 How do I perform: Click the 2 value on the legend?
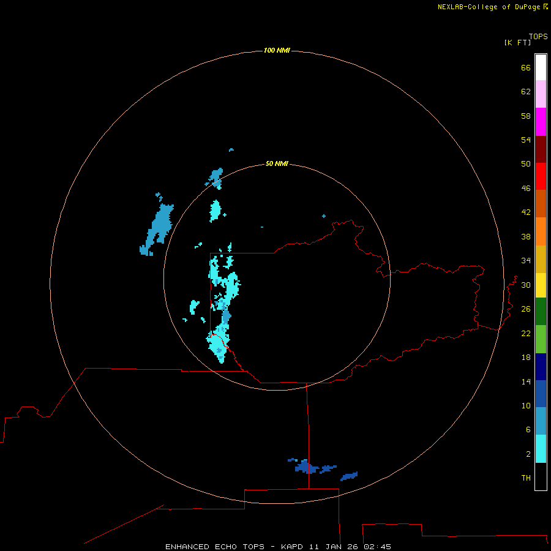[528, 454]
